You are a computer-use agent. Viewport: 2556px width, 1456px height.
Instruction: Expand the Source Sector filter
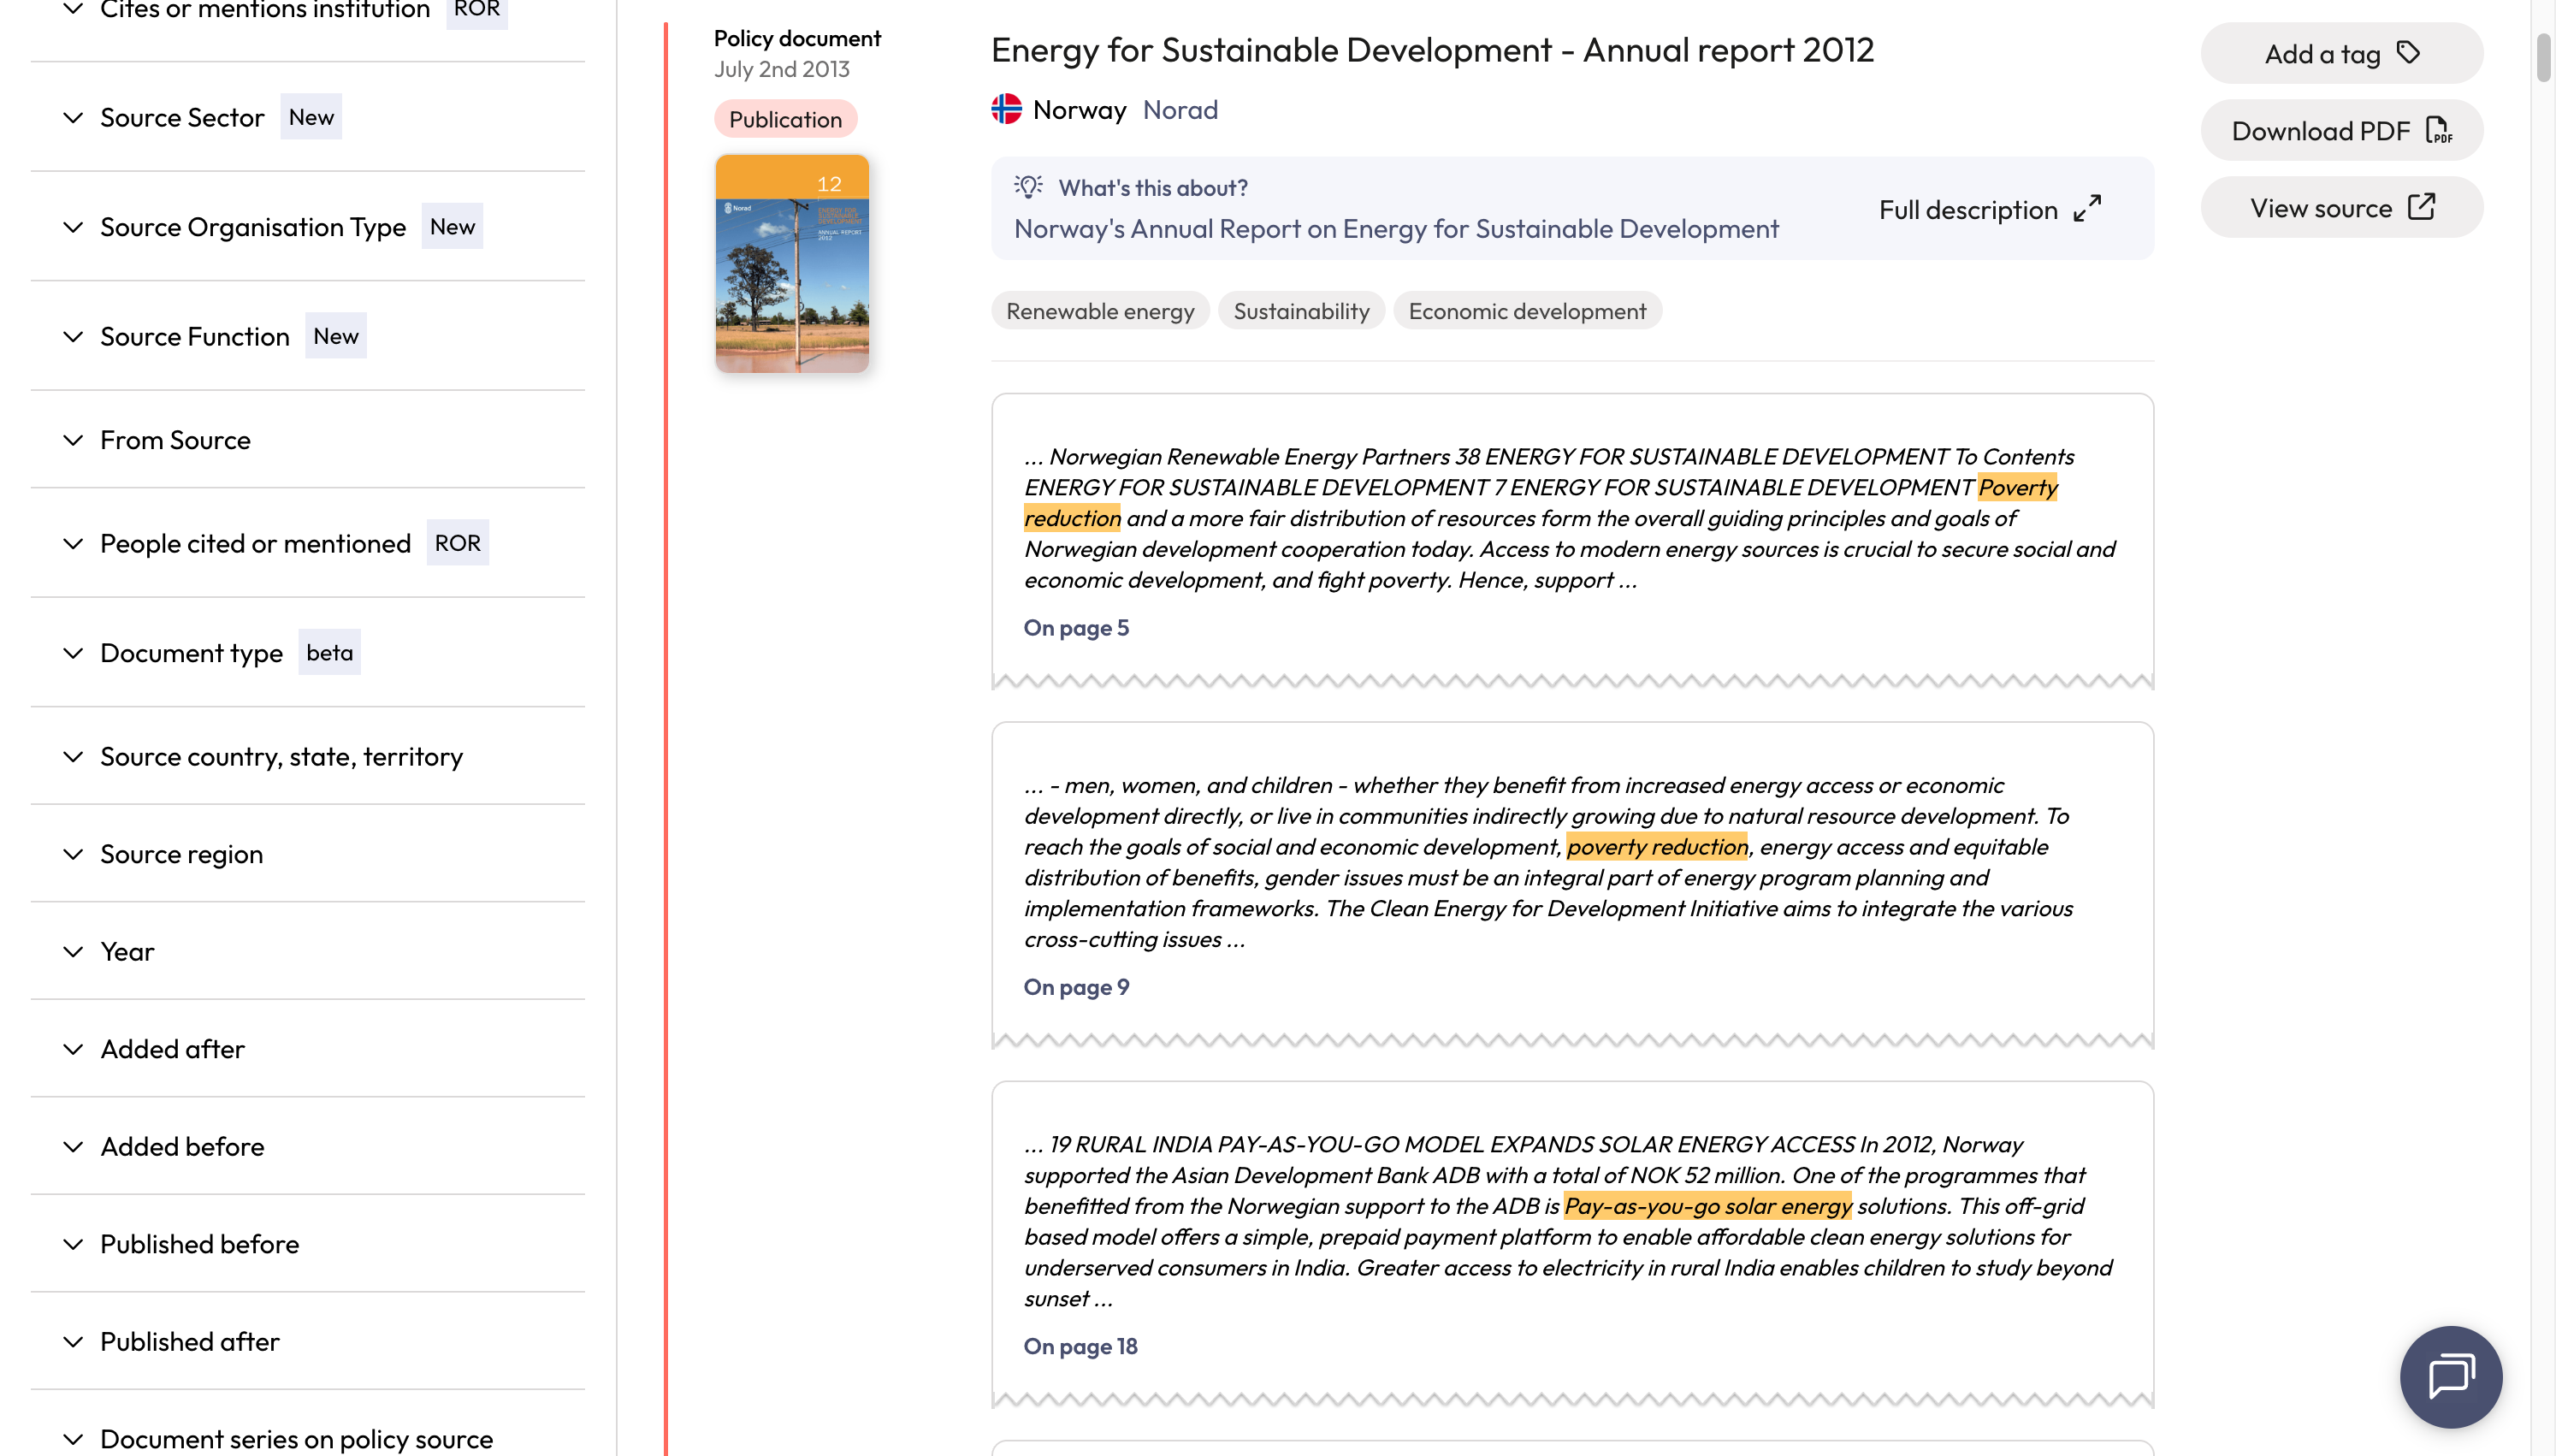tap(308, 117)
